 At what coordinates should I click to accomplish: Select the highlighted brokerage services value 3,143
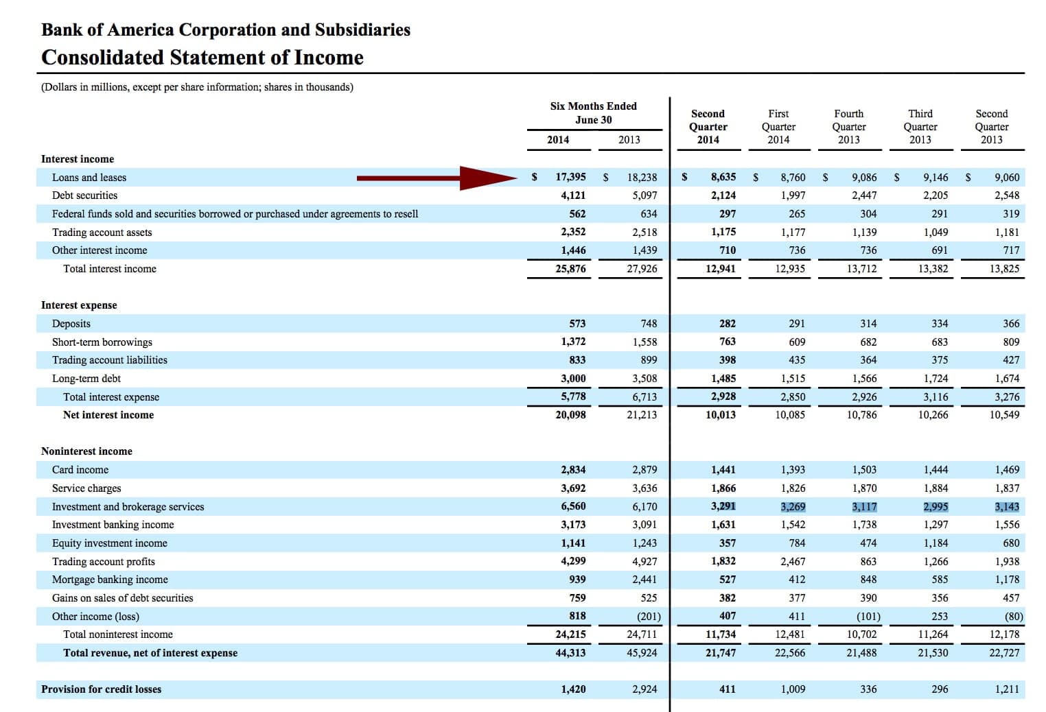click(1007, 507)
